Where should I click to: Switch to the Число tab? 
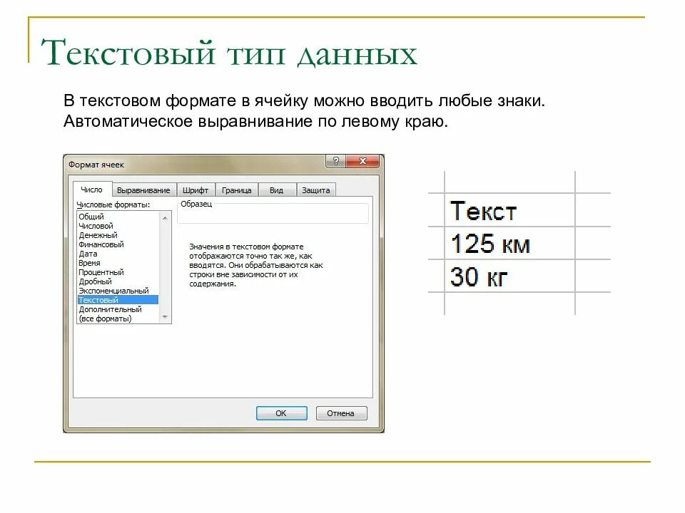[x=92, y=190]
